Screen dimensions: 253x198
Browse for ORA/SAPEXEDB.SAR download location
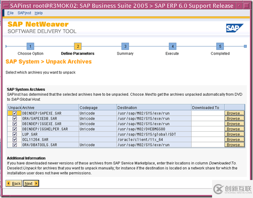(235, 119)
